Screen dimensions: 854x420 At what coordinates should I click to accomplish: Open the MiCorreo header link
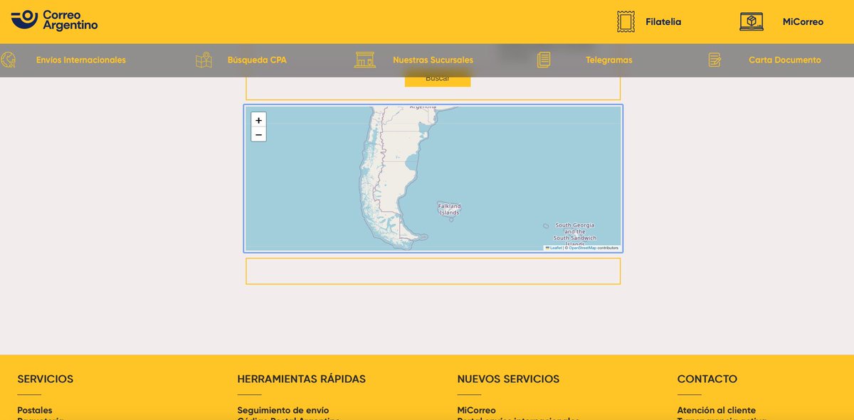click(803, 22)
